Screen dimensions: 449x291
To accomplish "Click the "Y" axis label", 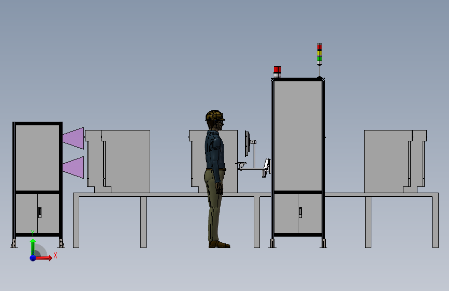I will [x=33, y=233].
